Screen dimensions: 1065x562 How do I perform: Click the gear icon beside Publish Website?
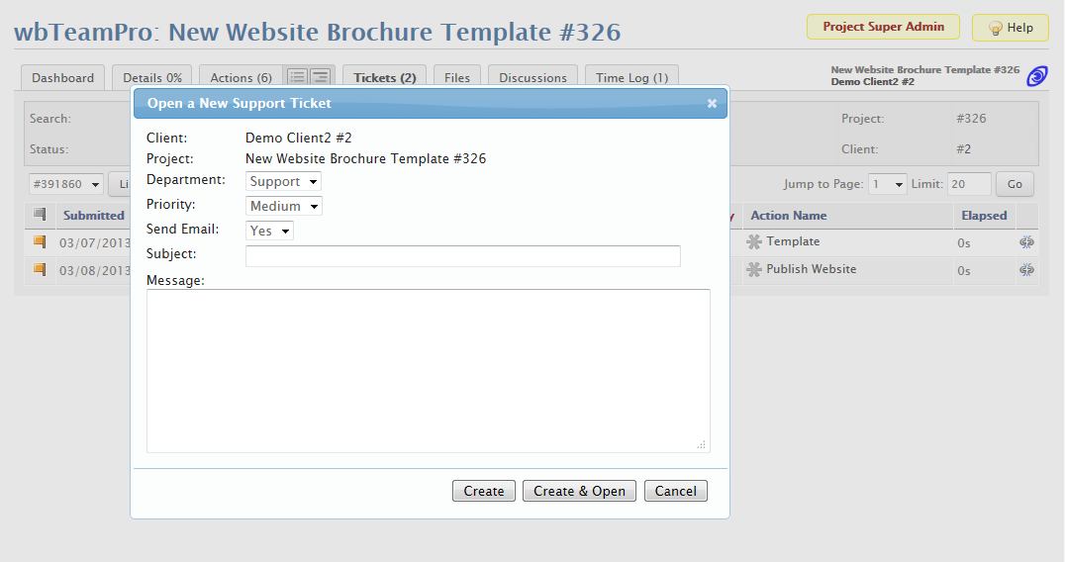(754, 269)
